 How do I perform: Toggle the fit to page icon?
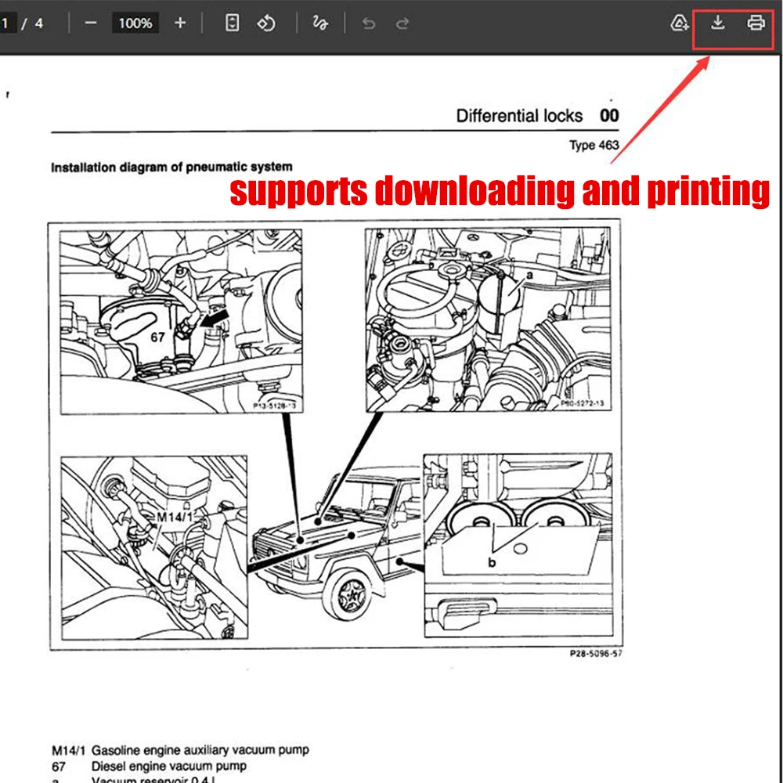[x=232, y=23]
